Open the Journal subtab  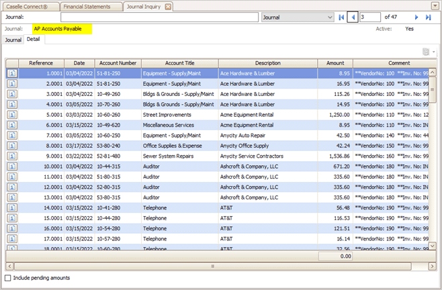click(13, 40)
